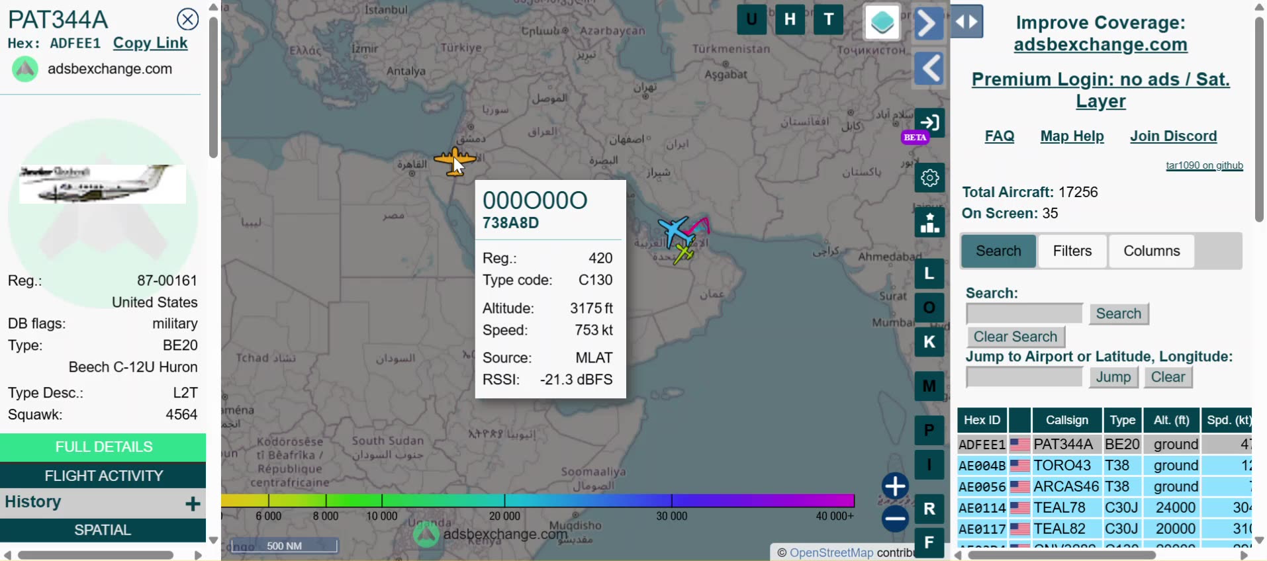The width and height of the screenshot is (1267, 561).
Task: Focus the Search text field
Action: (x=1024, y=314)
